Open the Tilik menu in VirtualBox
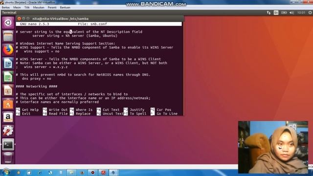 click(27, 7)
